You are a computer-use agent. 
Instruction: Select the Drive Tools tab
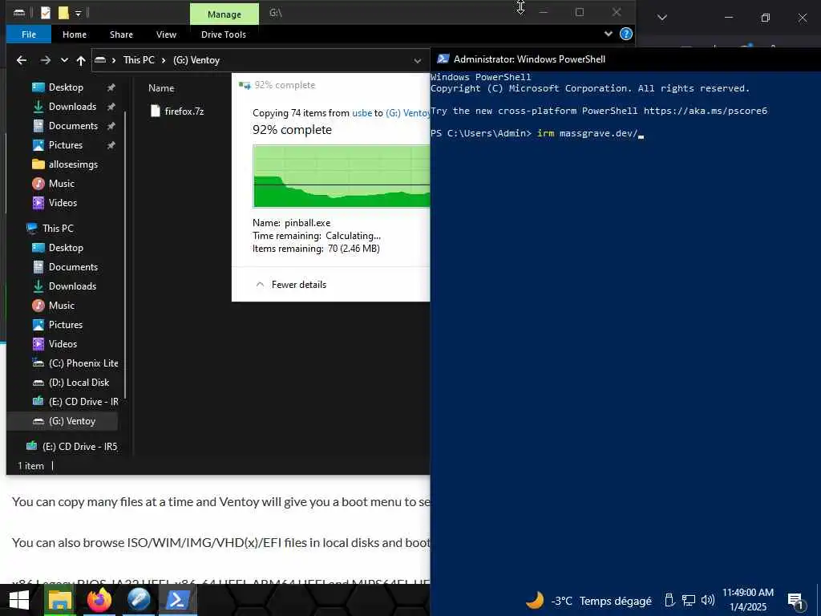224,34
